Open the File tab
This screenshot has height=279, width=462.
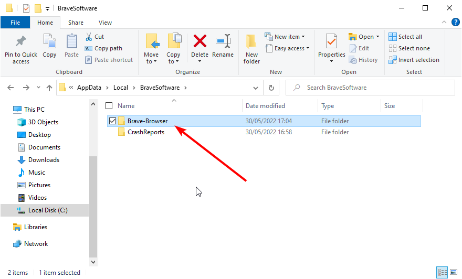(x=15, y=23)
